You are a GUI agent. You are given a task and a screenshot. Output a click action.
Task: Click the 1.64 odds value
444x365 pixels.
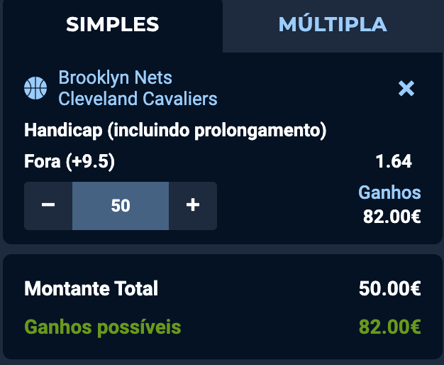393,161
